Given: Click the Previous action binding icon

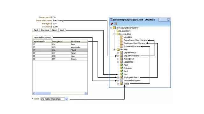Looking at the screenshot, I should pyautogui.click(x=122, y=68).
